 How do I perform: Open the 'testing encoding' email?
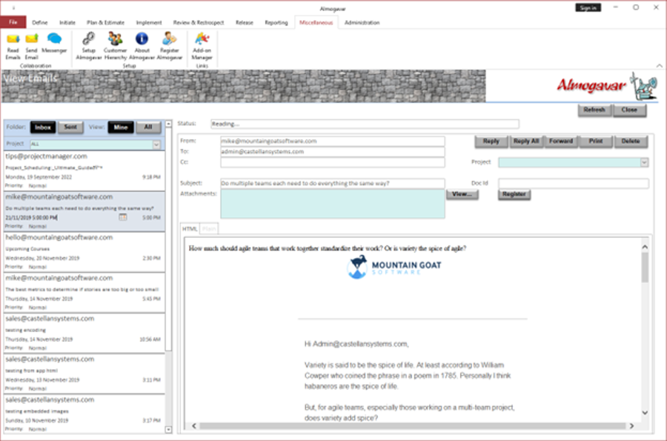tap(84, 333)
